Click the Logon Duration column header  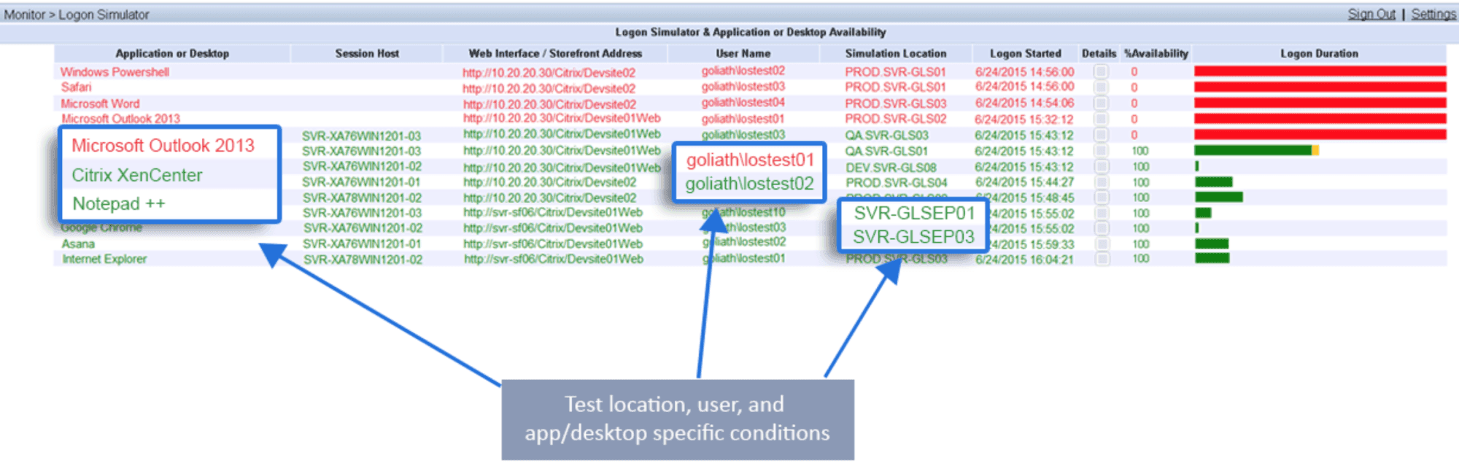tap(1320, 53)
